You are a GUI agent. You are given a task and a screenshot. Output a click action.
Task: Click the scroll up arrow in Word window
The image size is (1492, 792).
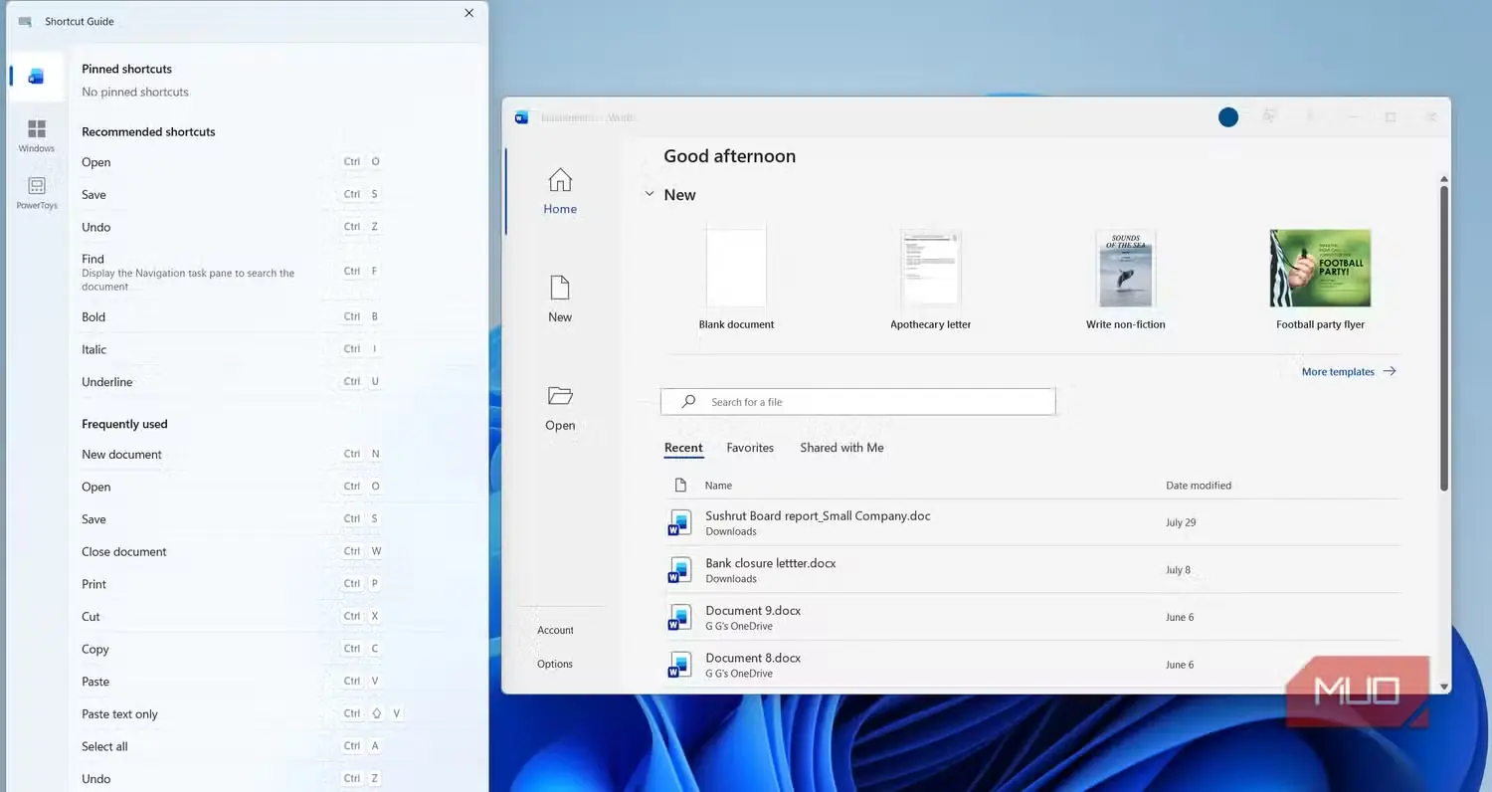1444,179
